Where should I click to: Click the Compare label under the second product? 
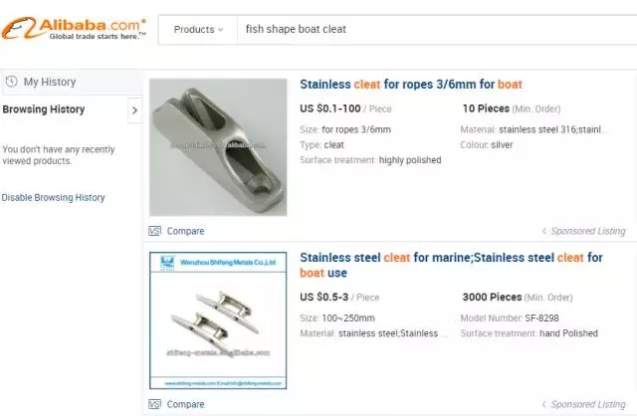click(x=185, y=404)
